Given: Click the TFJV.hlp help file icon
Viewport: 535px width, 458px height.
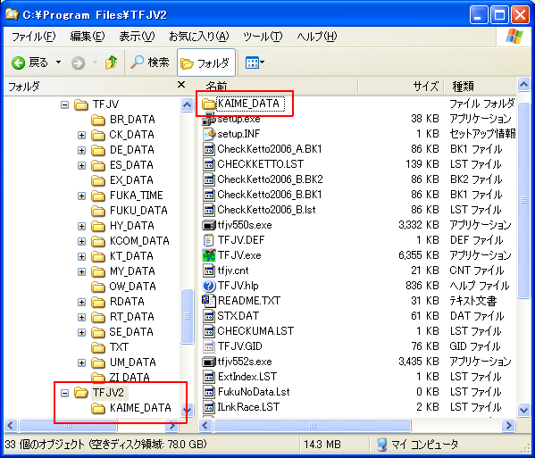Looking at the screenshot, I should (x=208, y=286).
